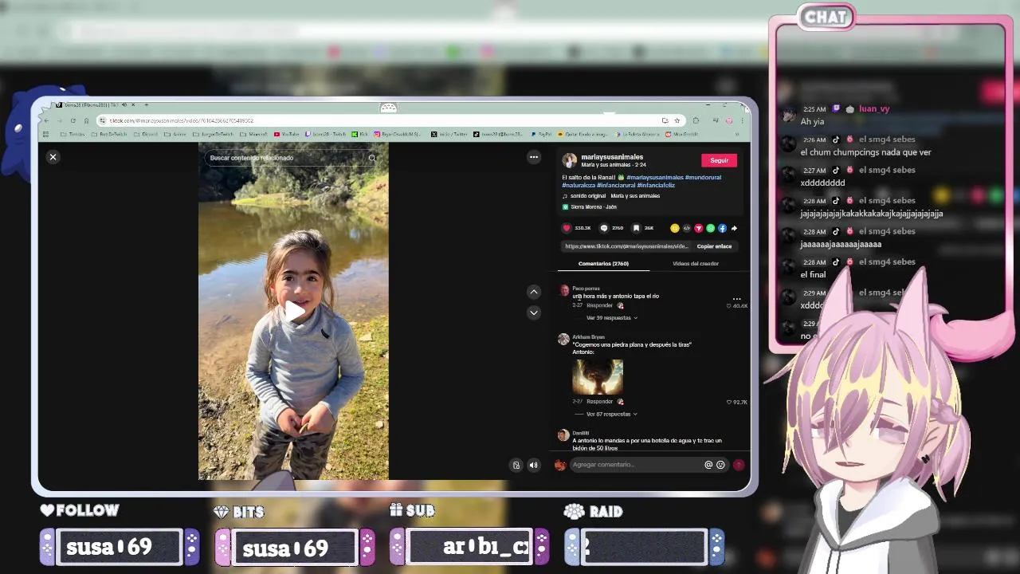Click the #infanciafeliz hashtag

(656, 185)
